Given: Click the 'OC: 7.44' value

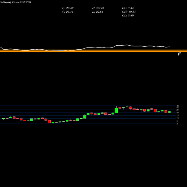Looking at the screenshot, I should [128, 8].
